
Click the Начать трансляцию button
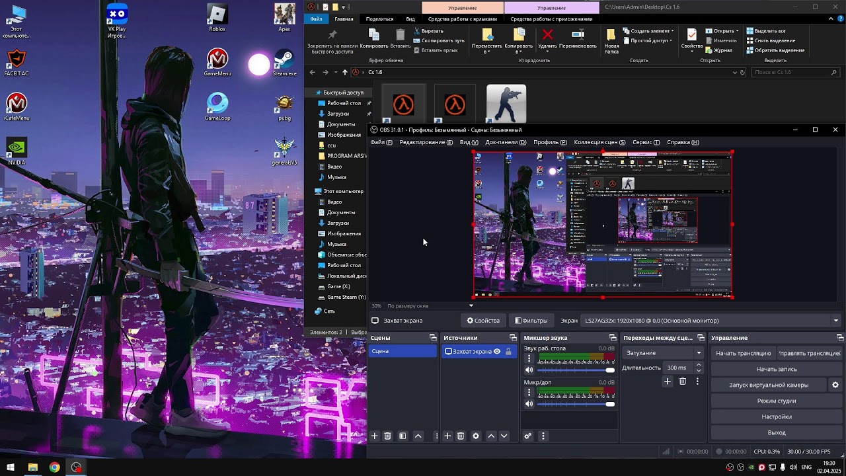click(x=744, y=353)
